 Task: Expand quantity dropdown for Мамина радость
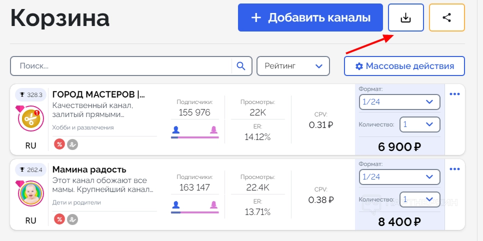pyautogui.click(x=419, y=199)
